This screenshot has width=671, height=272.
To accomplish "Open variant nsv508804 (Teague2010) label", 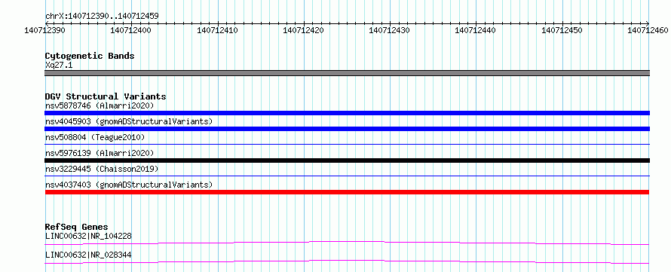I will coord(95,137).
